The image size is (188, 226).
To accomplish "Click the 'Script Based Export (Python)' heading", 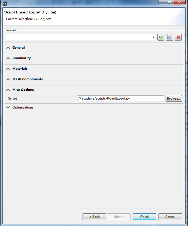I will click(30, 12).
